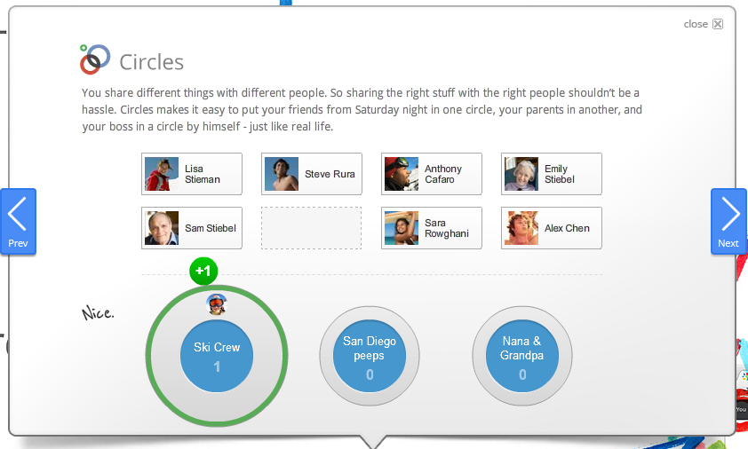Close the Circles dialog
This screenshot has width=748, height=449.
click(704, 24)
